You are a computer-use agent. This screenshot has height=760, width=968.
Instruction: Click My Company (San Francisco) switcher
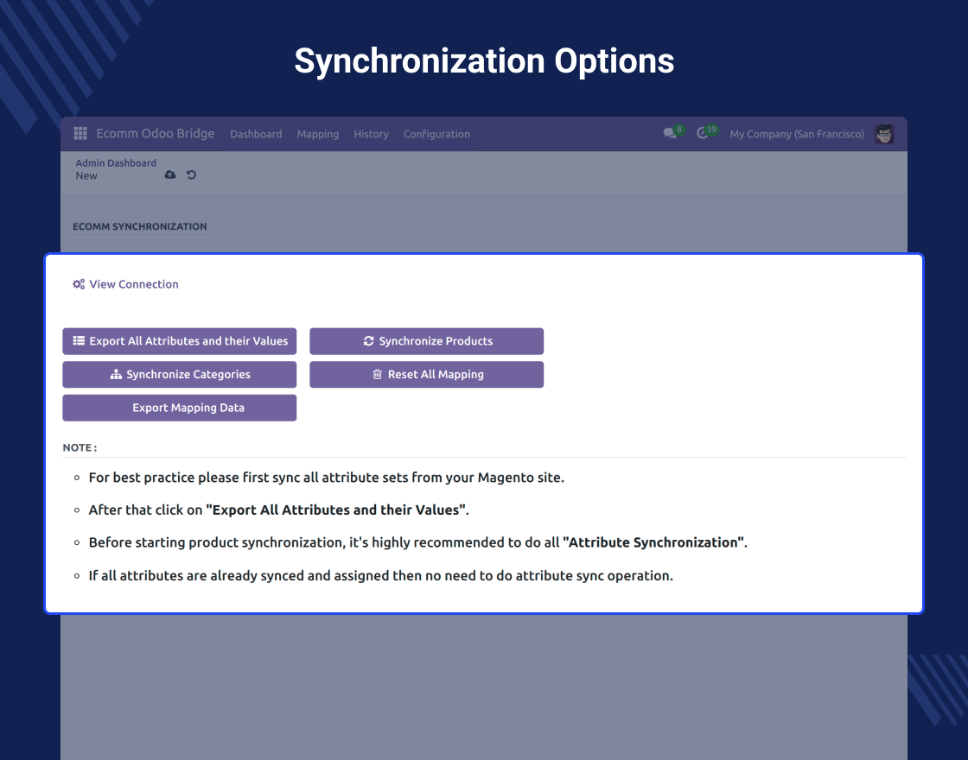coord(796,134)
